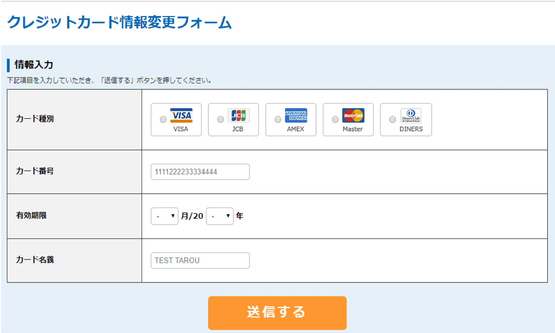555x333 pixels.
Task: Open the expiry month dropdown
Action: pyautogui.click(x=164, y=216)
